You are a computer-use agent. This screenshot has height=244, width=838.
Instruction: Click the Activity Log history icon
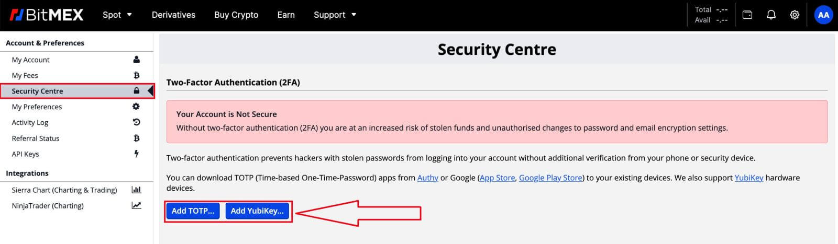[136, 122]
